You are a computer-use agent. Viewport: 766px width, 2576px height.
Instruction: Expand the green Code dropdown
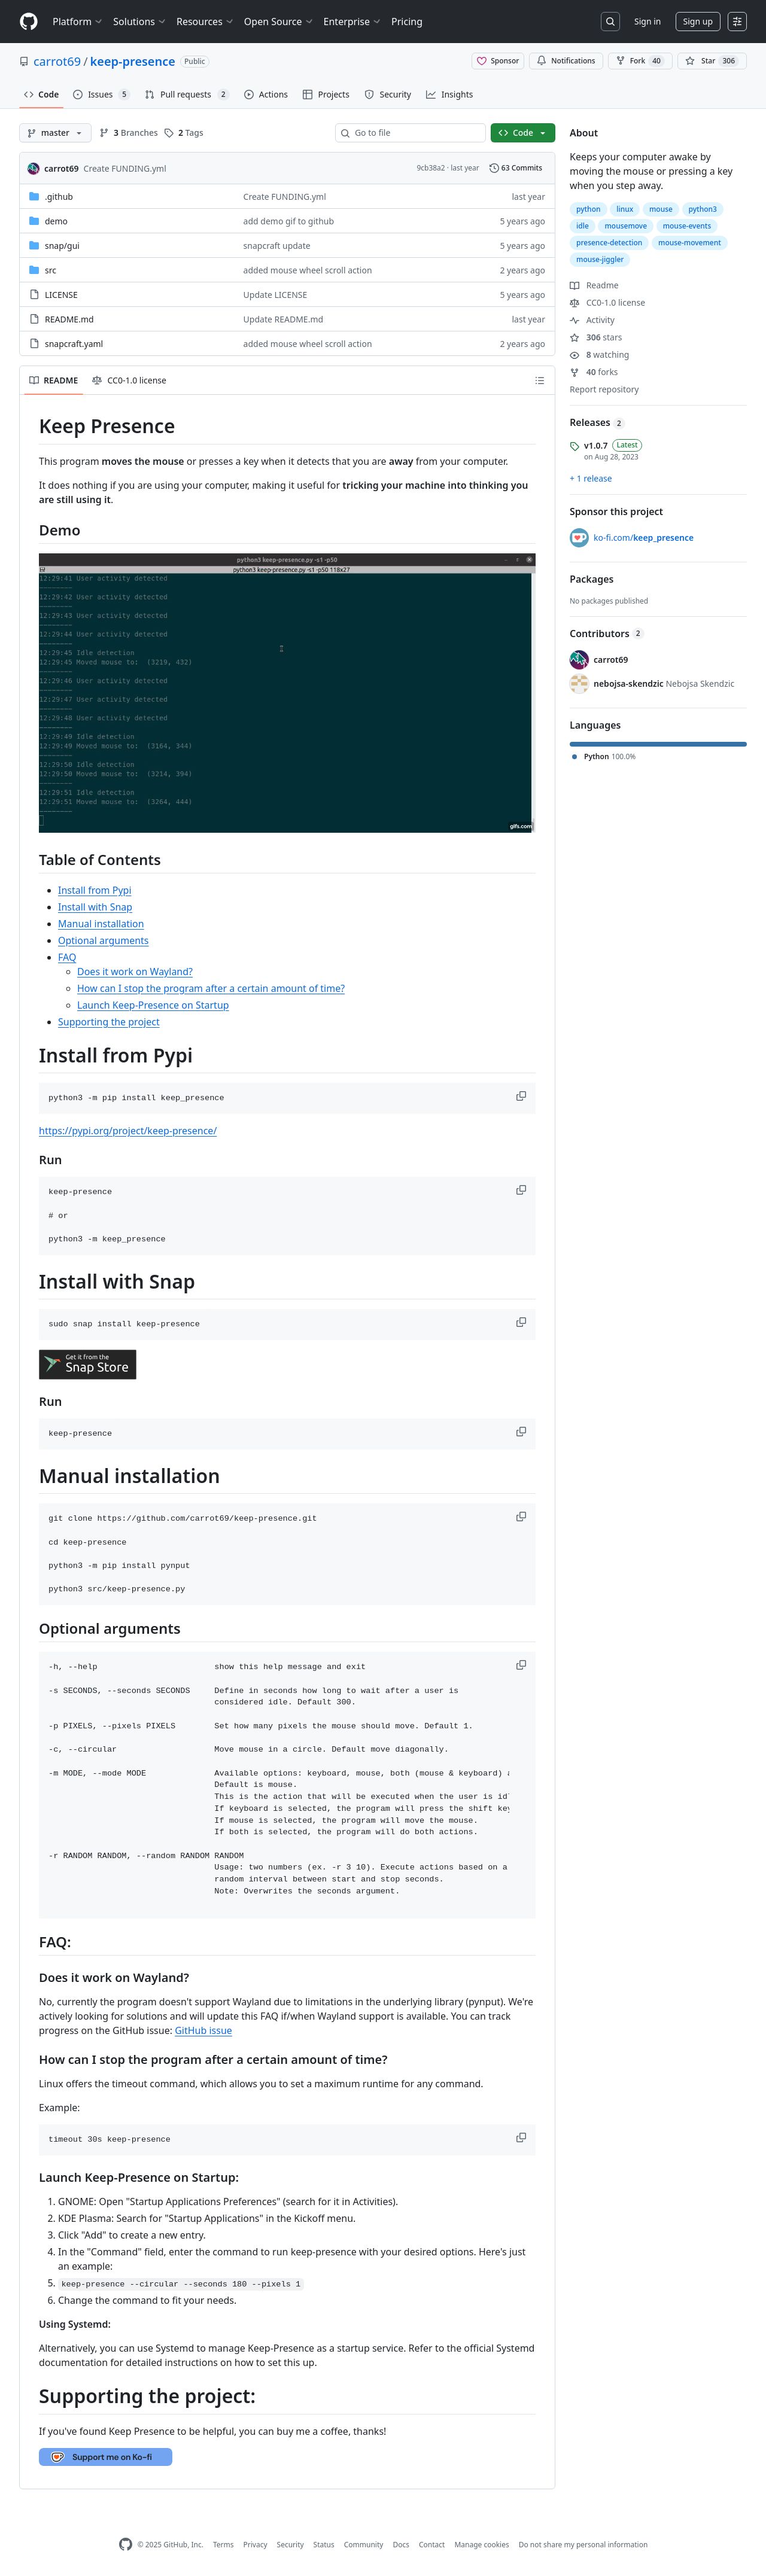coord(522,133)
